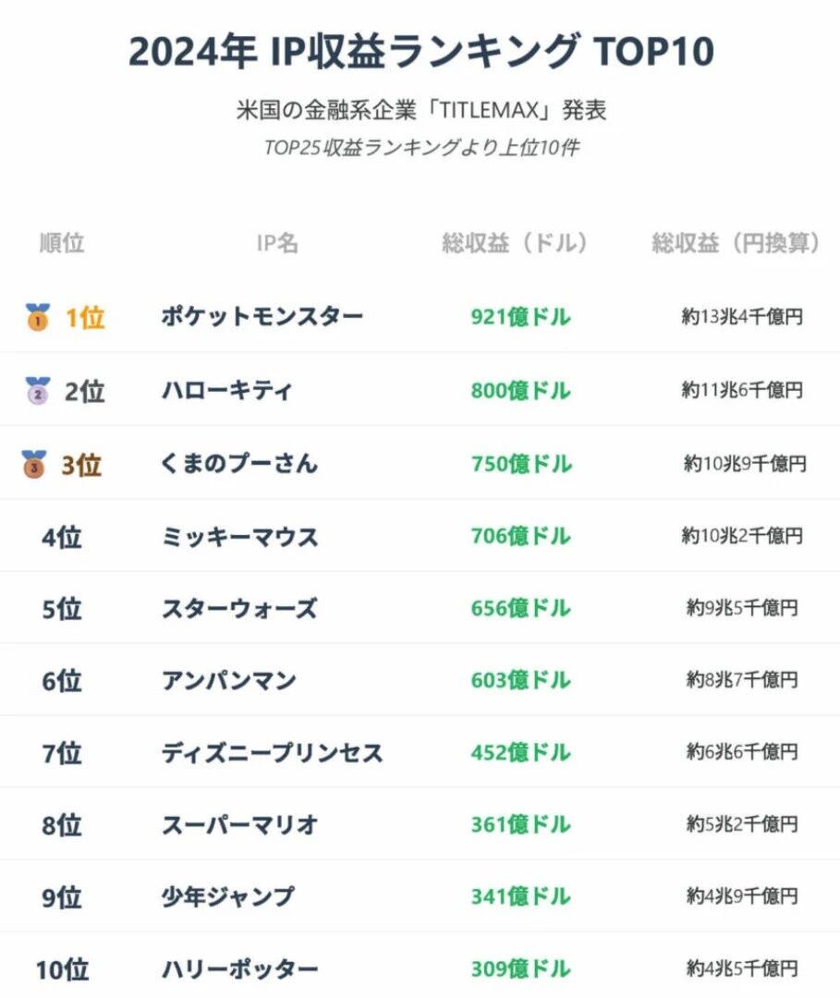
Task: Click the 約13兆4千億円 yen value
Action: 742,317
